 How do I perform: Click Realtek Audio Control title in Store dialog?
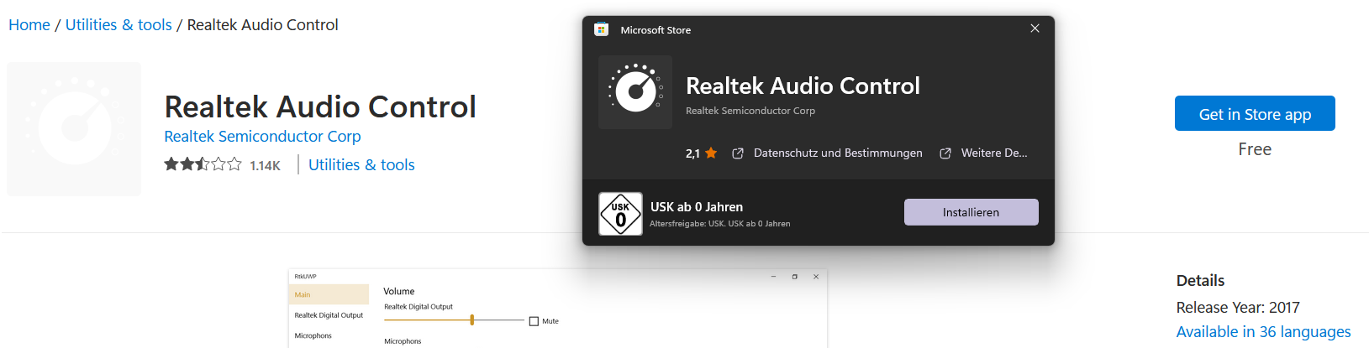[x=803, y=86]
